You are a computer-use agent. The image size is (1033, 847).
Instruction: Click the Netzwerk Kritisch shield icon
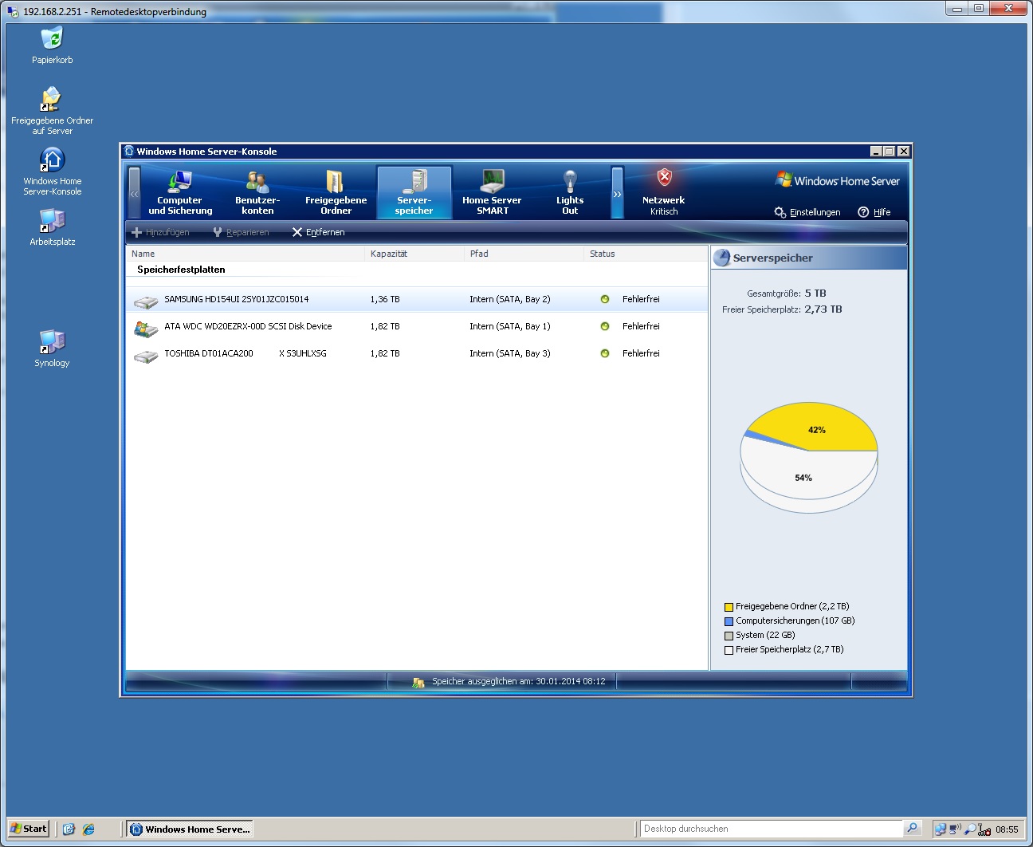(x=664, y=177)
